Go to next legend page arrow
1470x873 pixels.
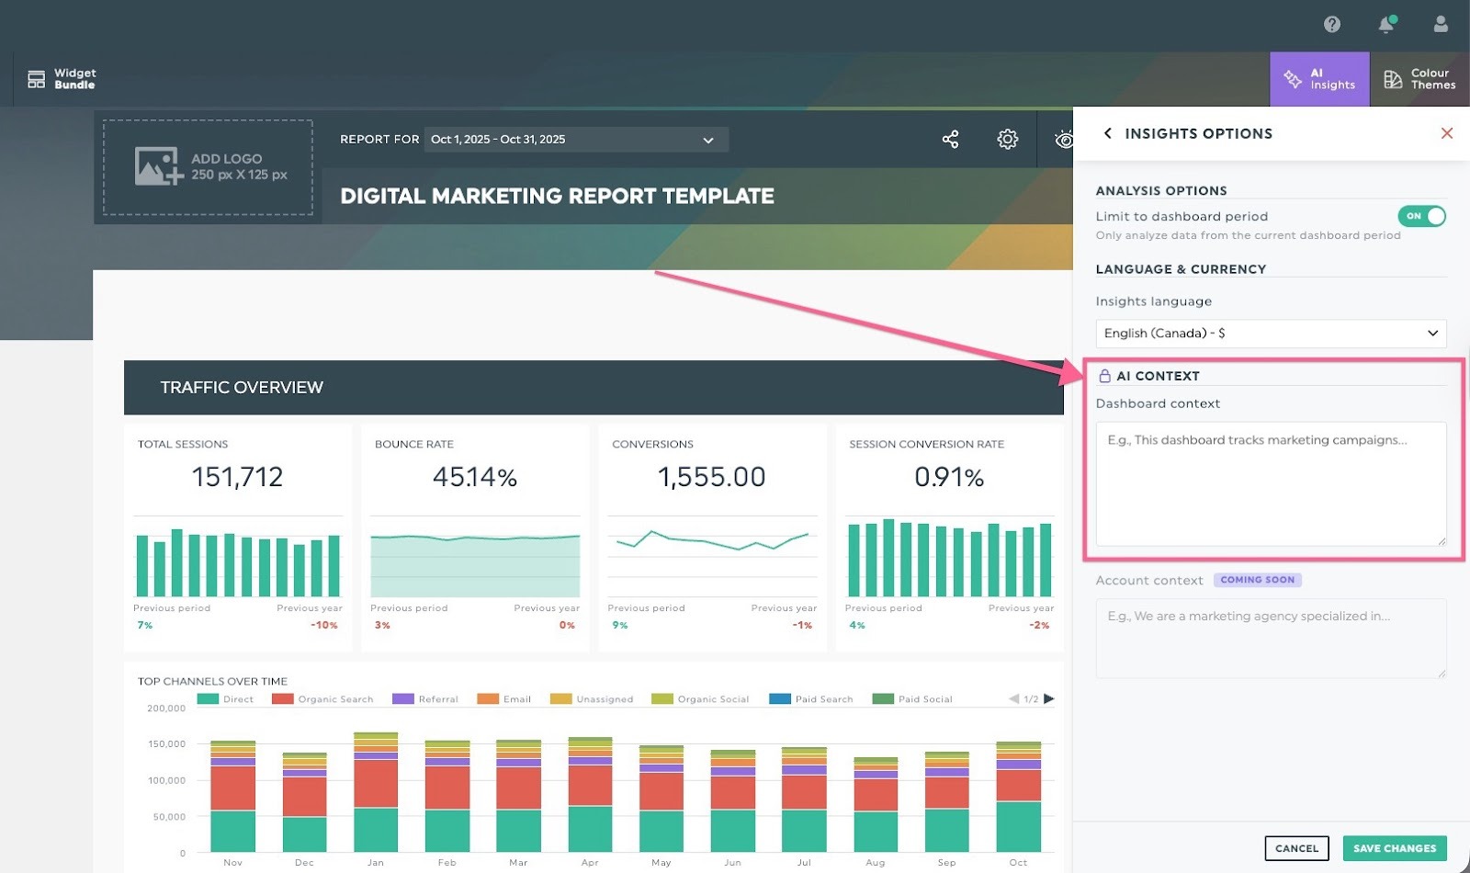(1049, 699)
